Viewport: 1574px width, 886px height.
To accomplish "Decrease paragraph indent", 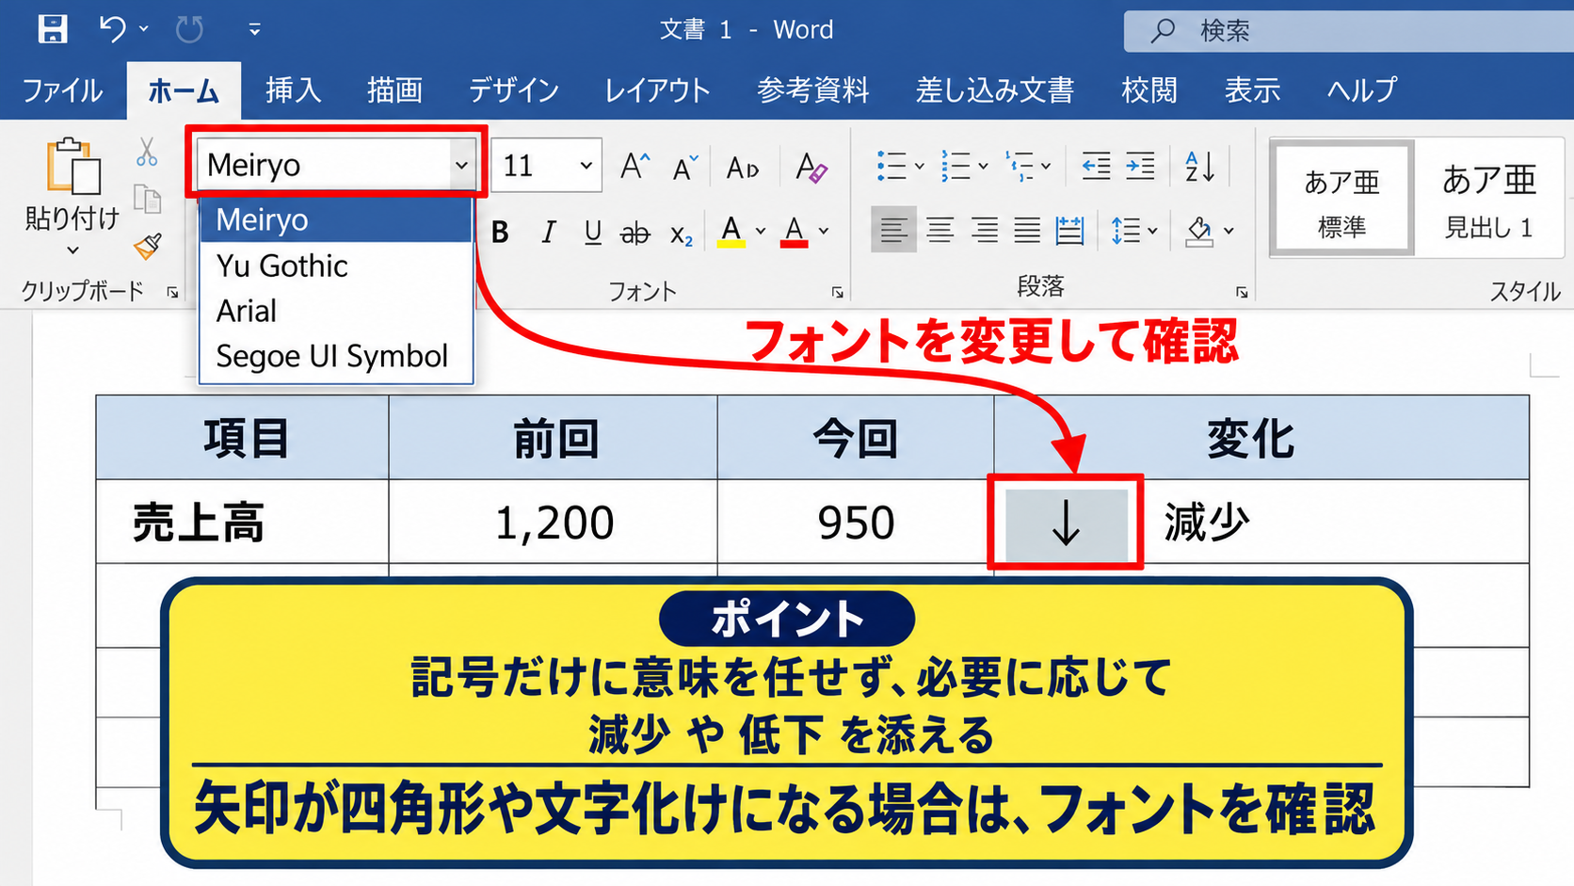I will 1096,167.
